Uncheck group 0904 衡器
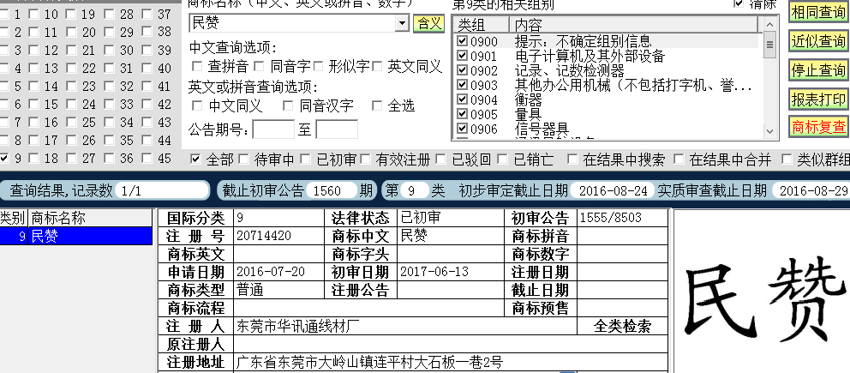This screenshot has height=373, width=850. [462, 99]
